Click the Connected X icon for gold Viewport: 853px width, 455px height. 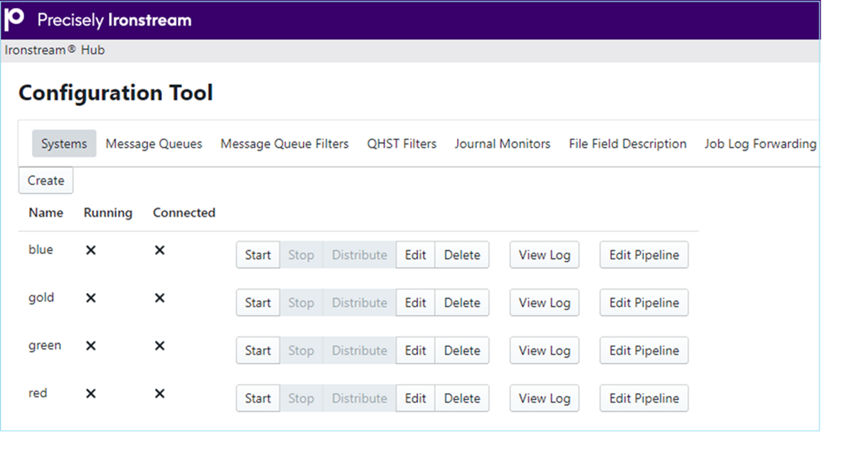point(160,298)
